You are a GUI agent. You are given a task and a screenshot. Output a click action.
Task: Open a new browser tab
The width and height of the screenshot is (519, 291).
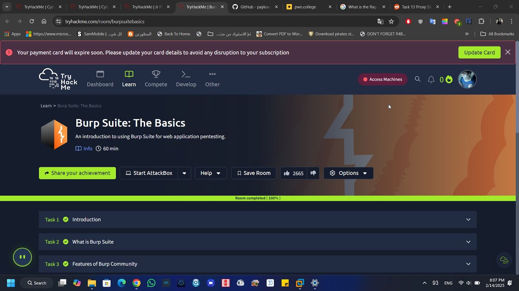(450, 7)
